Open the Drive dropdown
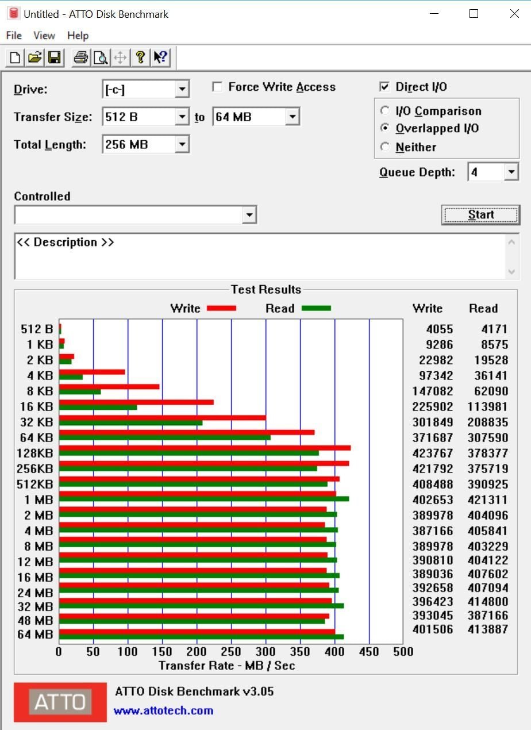 [x=182, y=90]
